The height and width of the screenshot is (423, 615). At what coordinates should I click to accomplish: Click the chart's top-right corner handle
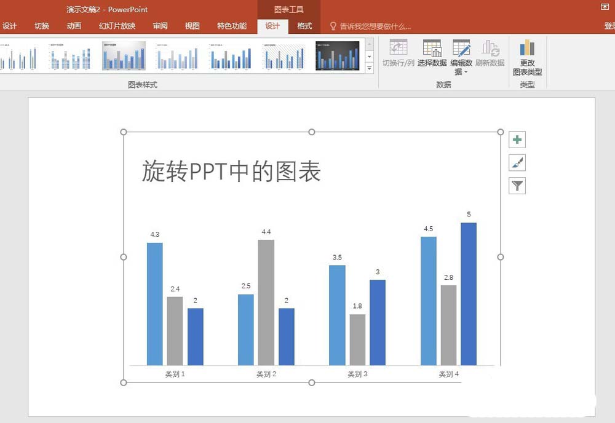click(501, 132)
